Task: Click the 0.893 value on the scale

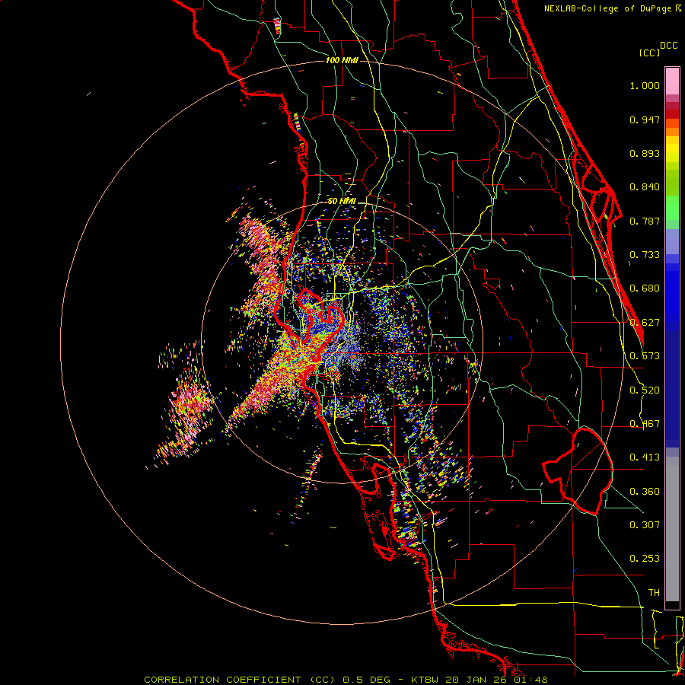Action: (645, 153)
